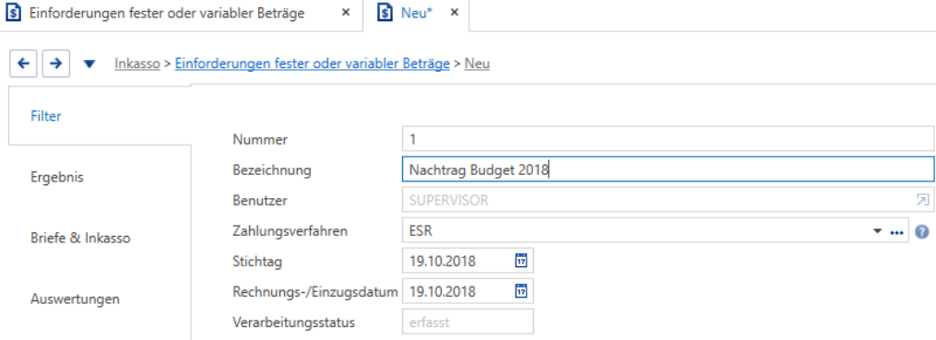Open the Filter side tab
936x340 pixels.
tap(100, 116)
